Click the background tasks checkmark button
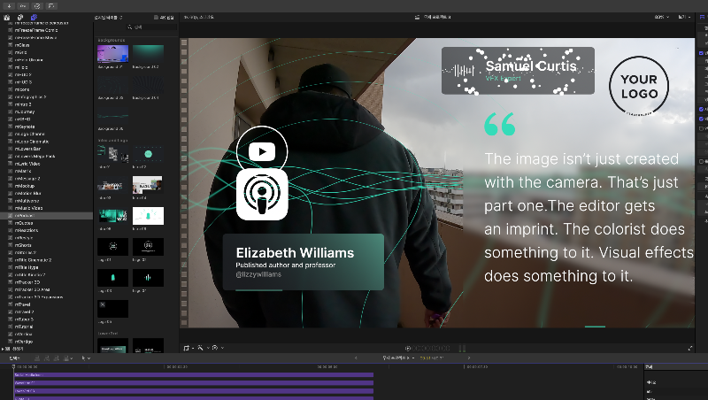The image size is (708, 400). 37,6
